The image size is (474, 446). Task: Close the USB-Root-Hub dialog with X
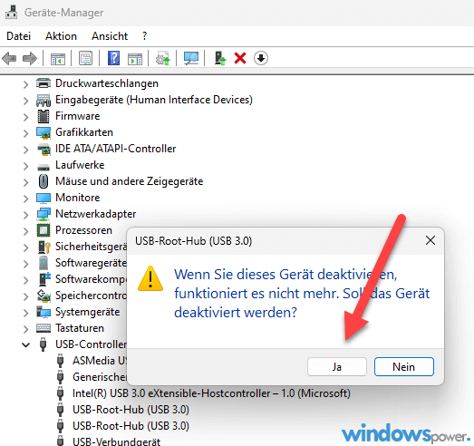pos(430,241)
